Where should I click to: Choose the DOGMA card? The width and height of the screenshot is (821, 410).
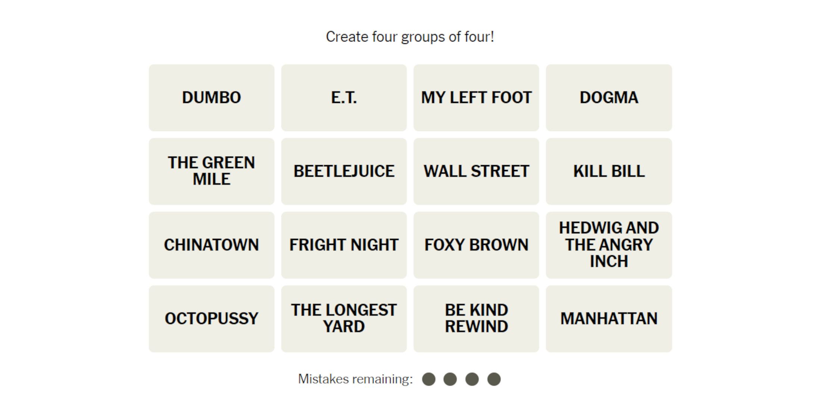coord(609,98)
